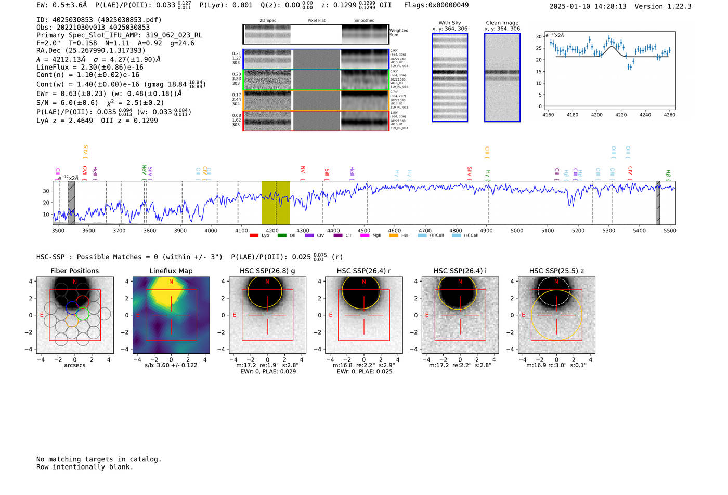Click the red OVI line label

[x=84, y=172]
